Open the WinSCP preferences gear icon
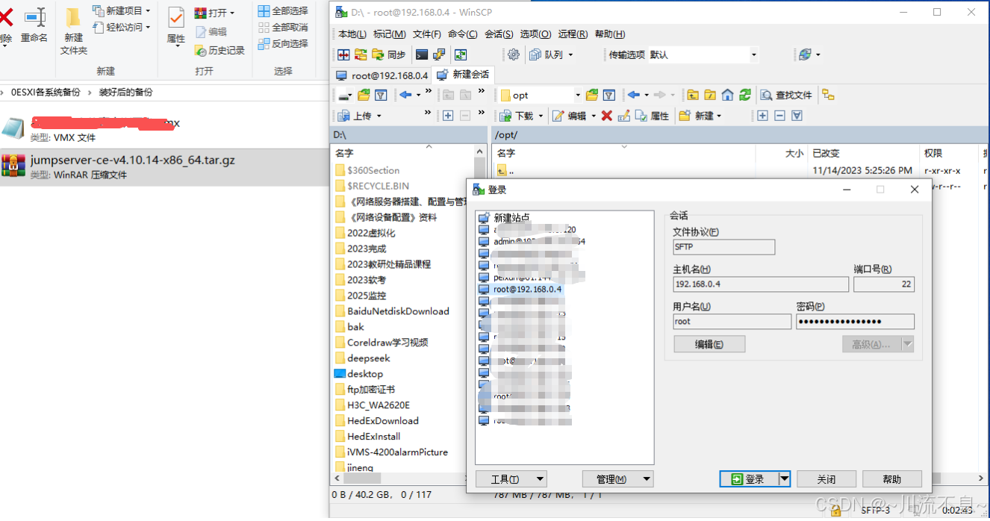 (x=514, y=54)
